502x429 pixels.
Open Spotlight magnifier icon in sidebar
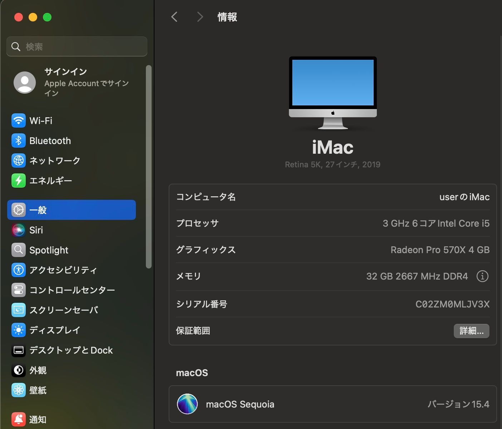(19, 250)
